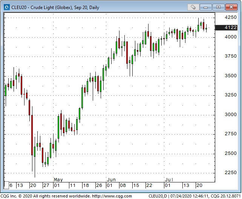The height and width of the screenshot is (199, 242).
Task: Click the 2750 price axis label
Action: tap(230, 134)
